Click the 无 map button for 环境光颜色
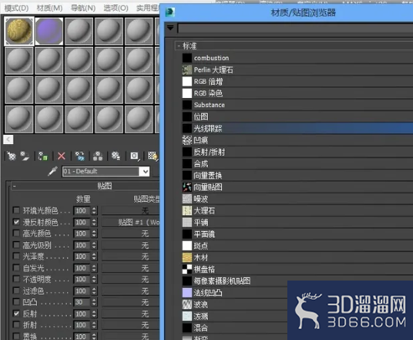Viewport: 413px width, 340px height. coord(131,210)
